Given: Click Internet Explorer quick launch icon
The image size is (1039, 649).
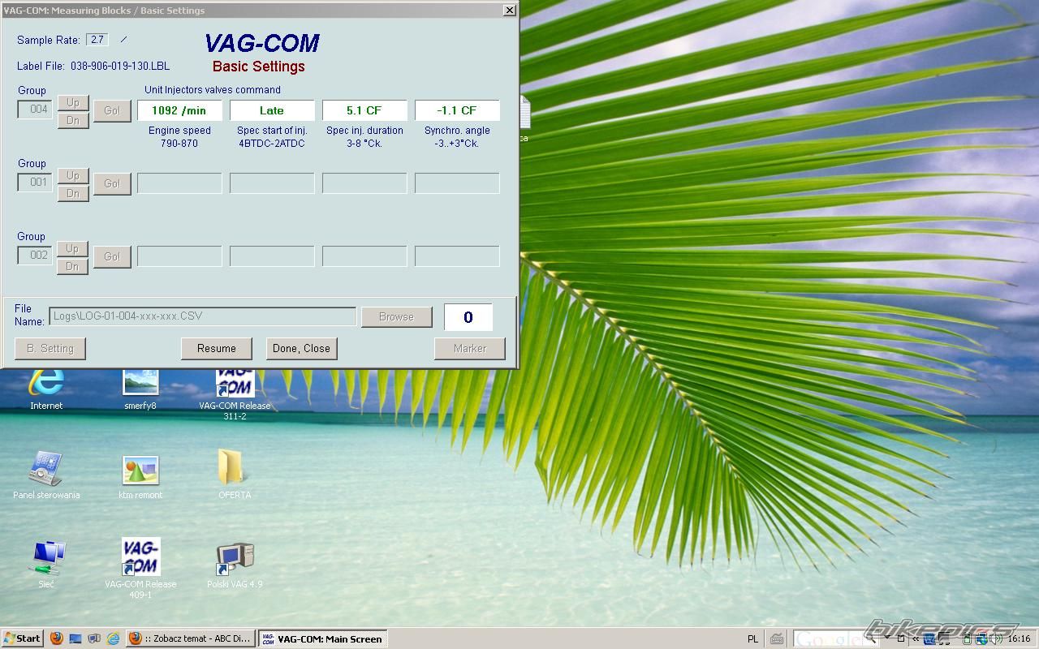Looking at the screenshot, I should 114,638.
